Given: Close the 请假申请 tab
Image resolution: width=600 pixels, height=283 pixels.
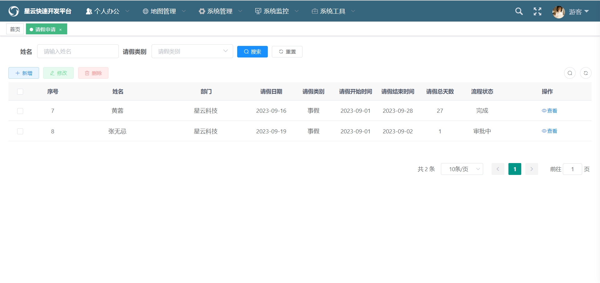Looking at the screenshot, I should point(61,30).
